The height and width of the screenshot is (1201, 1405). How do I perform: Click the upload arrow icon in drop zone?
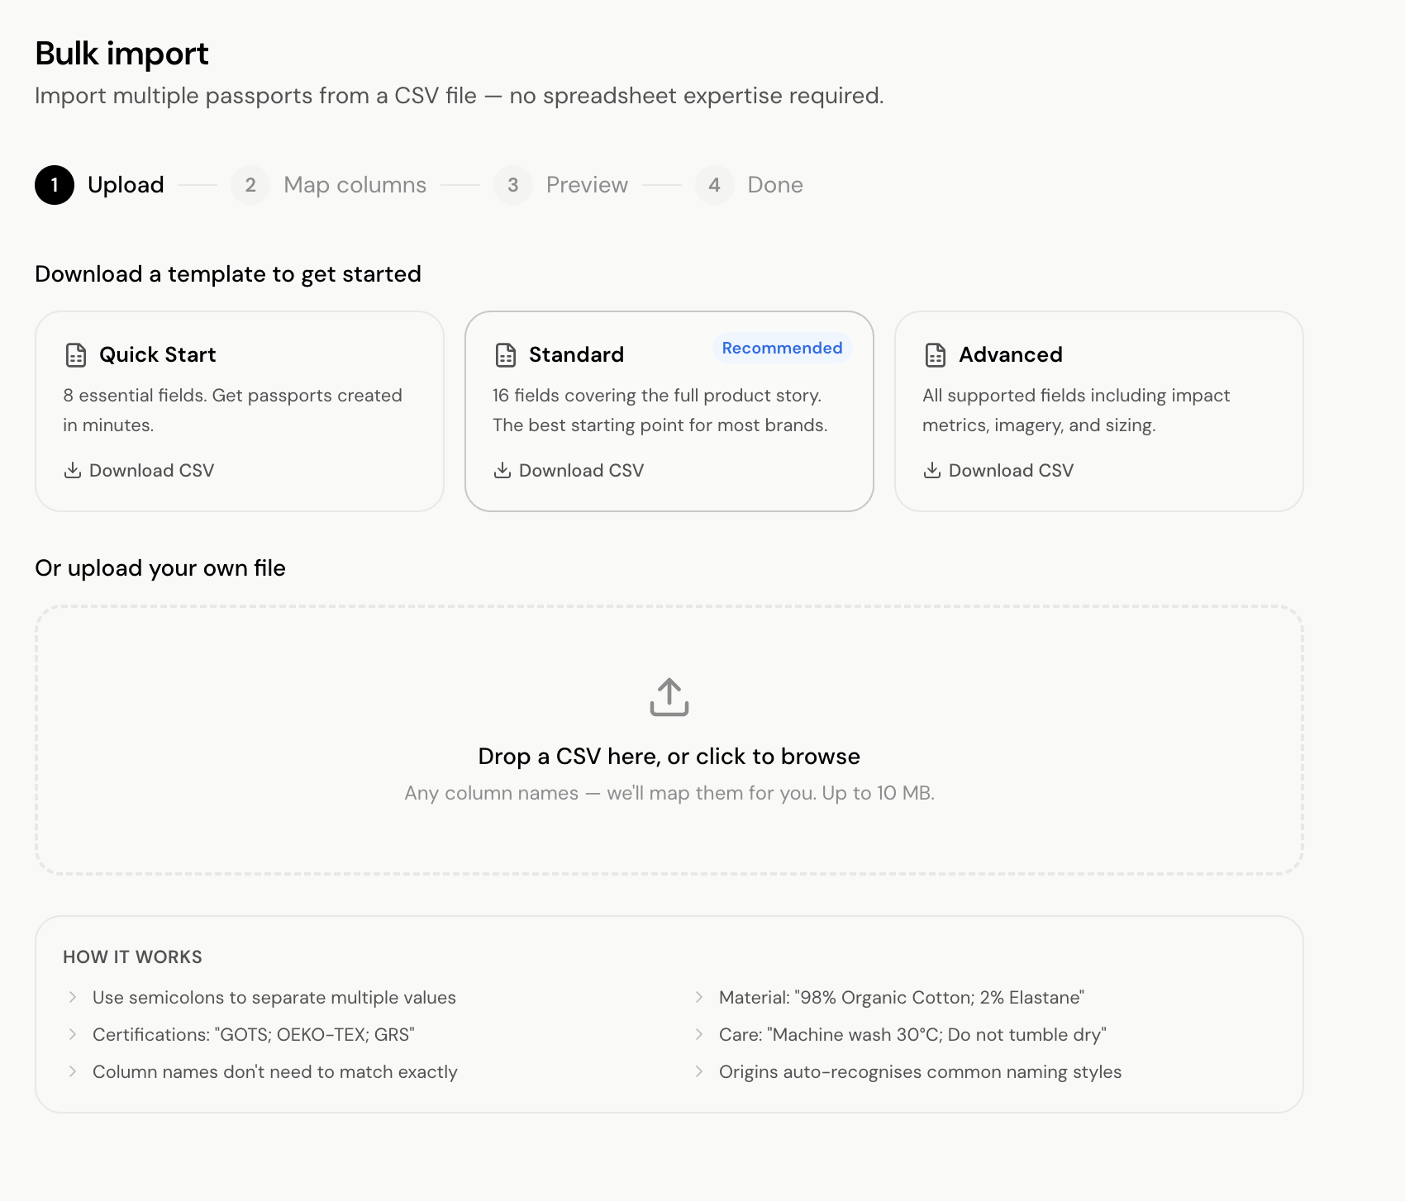(669, 697)
